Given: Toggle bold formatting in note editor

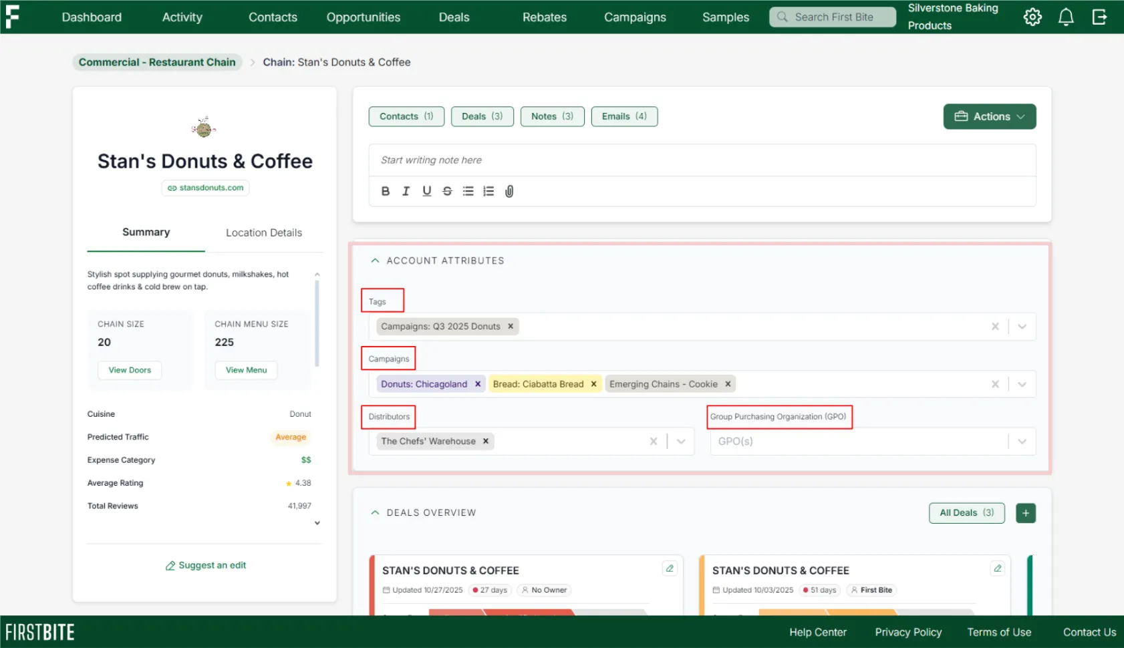Looking at the screenshot, I should [x=386, y=191].
